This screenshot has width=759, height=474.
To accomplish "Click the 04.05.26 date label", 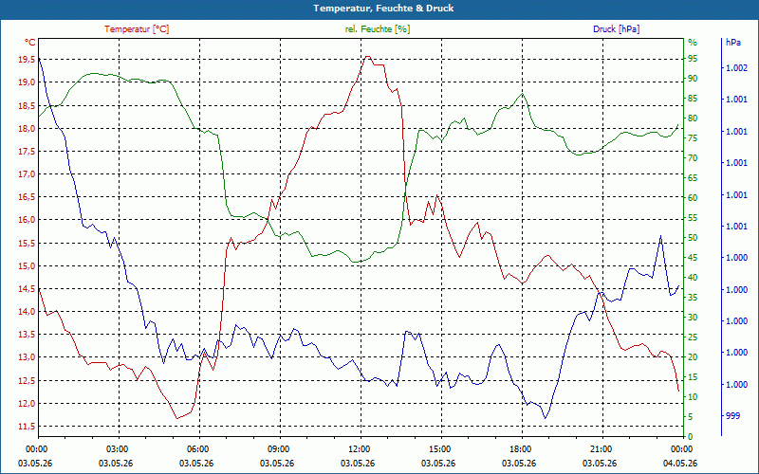I will point(680,464).
